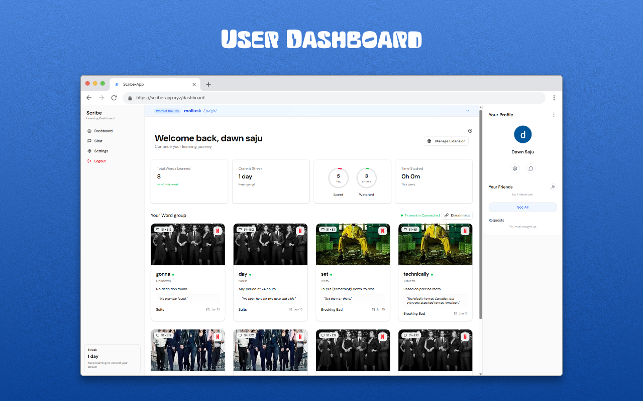This screenshot has width=643, height=401.
Task: Click the profile avatar with letter d
Action: (x=523, y=134)
